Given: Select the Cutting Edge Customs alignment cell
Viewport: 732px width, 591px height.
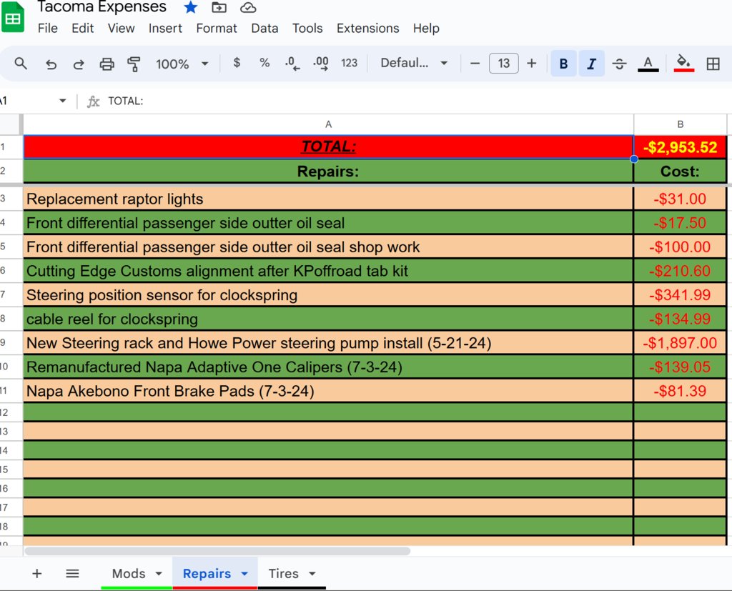Looking at the screenshot, I should 328,271.
